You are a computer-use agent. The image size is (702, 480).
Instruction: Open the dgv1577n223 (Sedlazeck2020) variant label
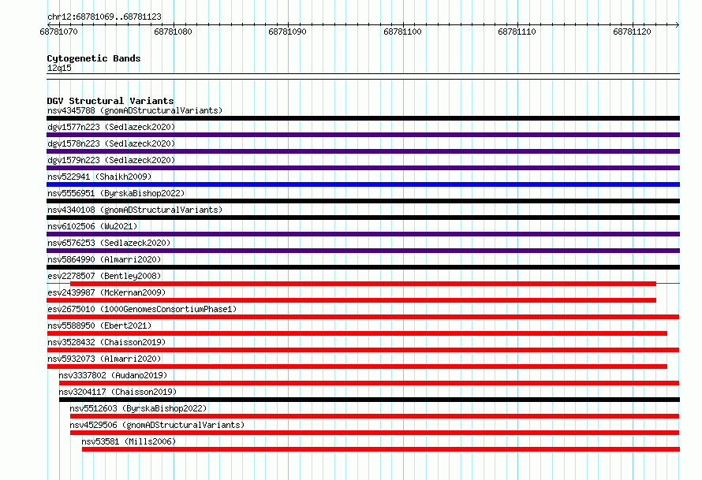point(111,127)
